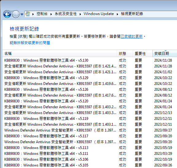Expand the arrow before 控制台 breadcrumb
This screenshot has height=168, width=177.
33,14
